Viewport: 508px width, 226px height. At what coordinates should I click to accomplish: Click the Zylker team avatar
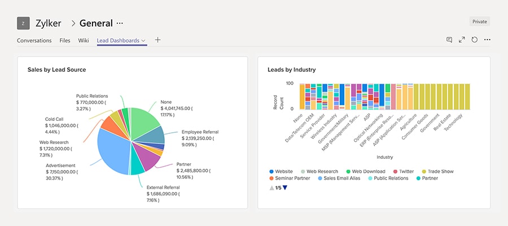(x=23, y=23)
